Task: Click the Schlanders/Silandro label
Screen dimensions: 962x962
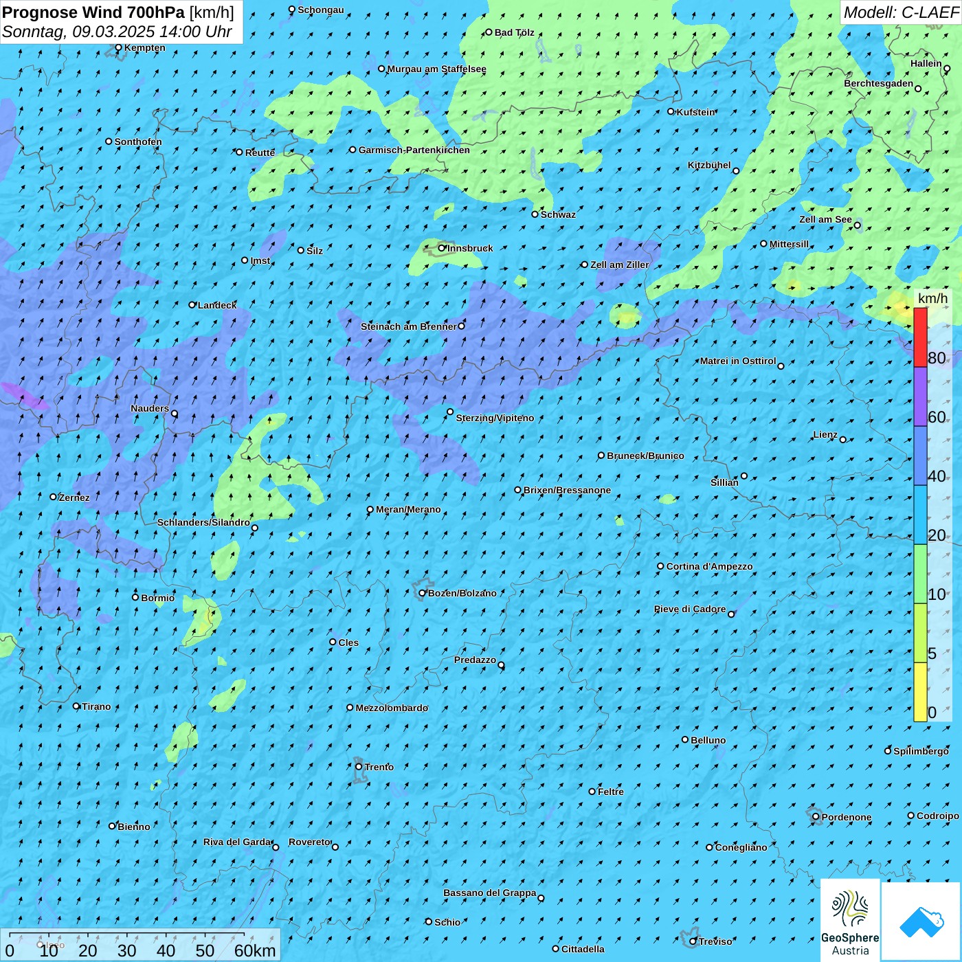Action: click(x=203, y=522)
